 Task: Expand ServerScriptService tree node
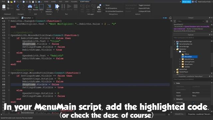pos(174,44)
